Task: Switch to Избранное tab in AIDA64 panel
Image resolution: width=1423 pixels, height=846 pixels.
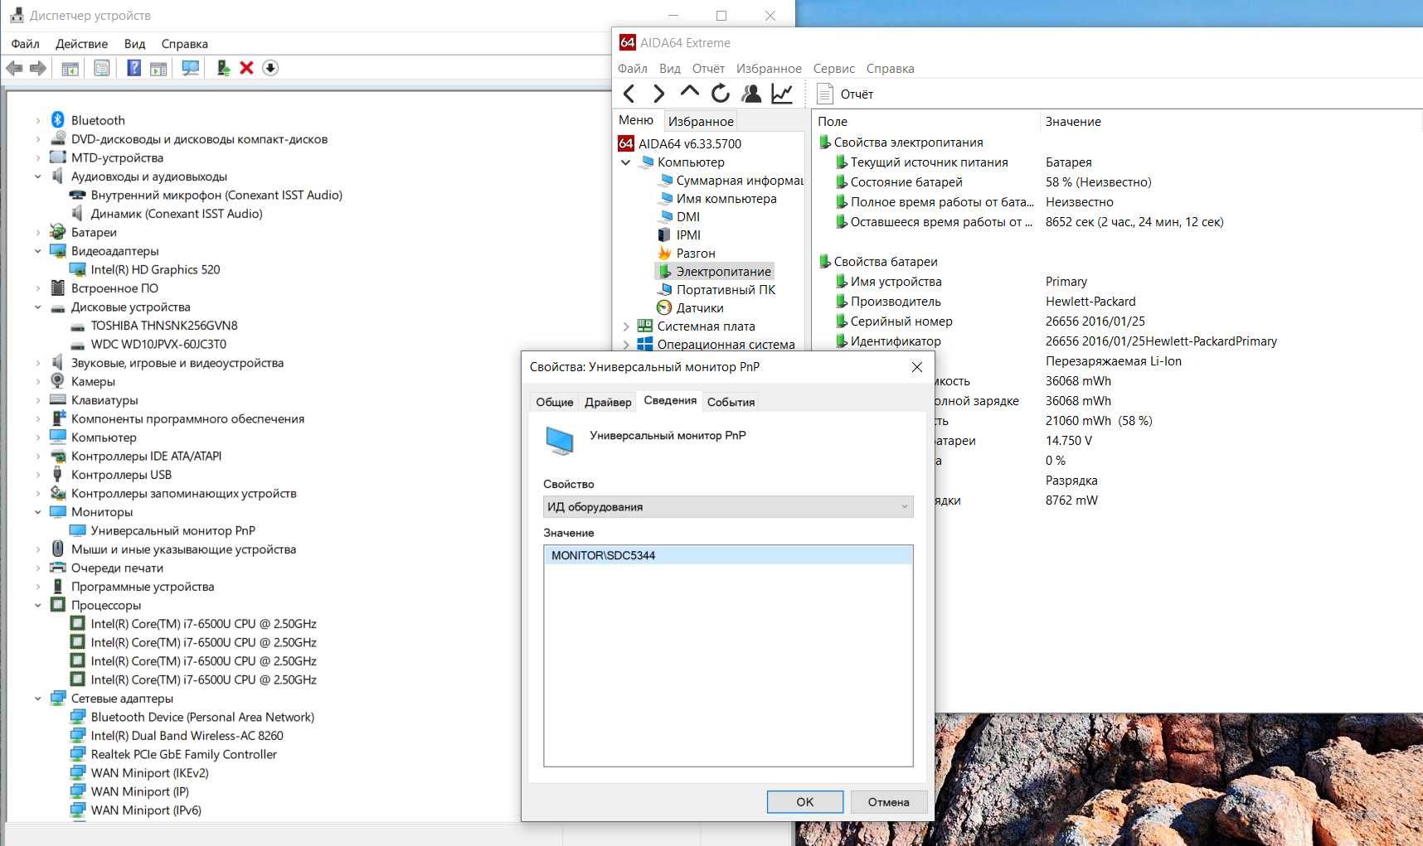Action: [701, 121]
